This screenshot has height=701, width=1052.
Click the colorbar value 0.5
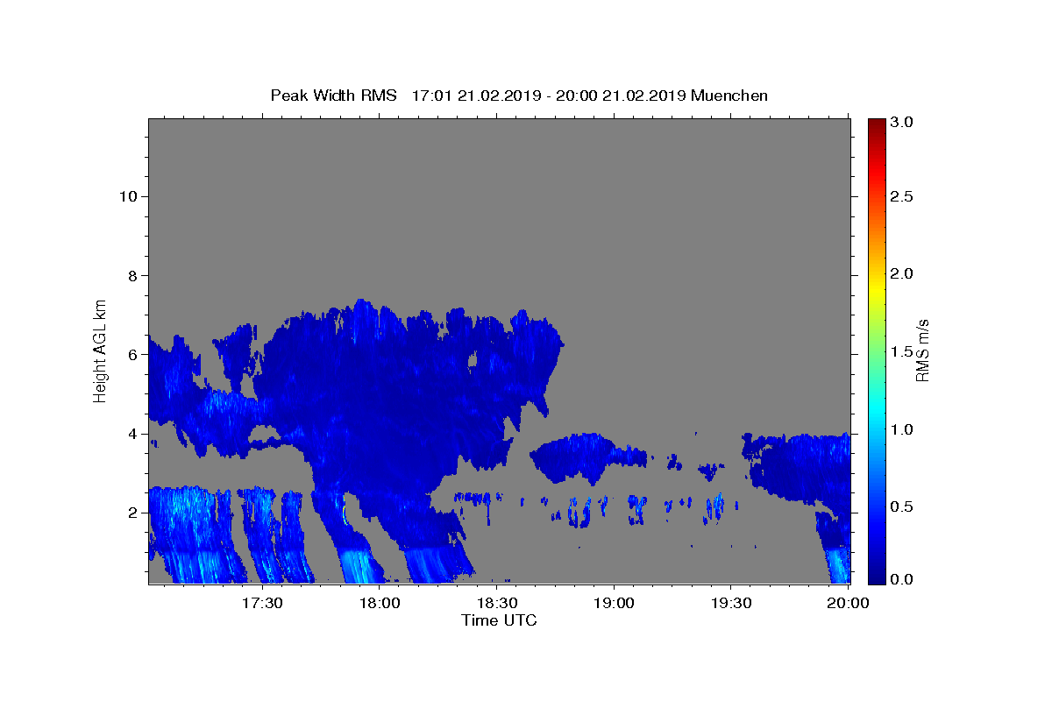coord(902,506)
